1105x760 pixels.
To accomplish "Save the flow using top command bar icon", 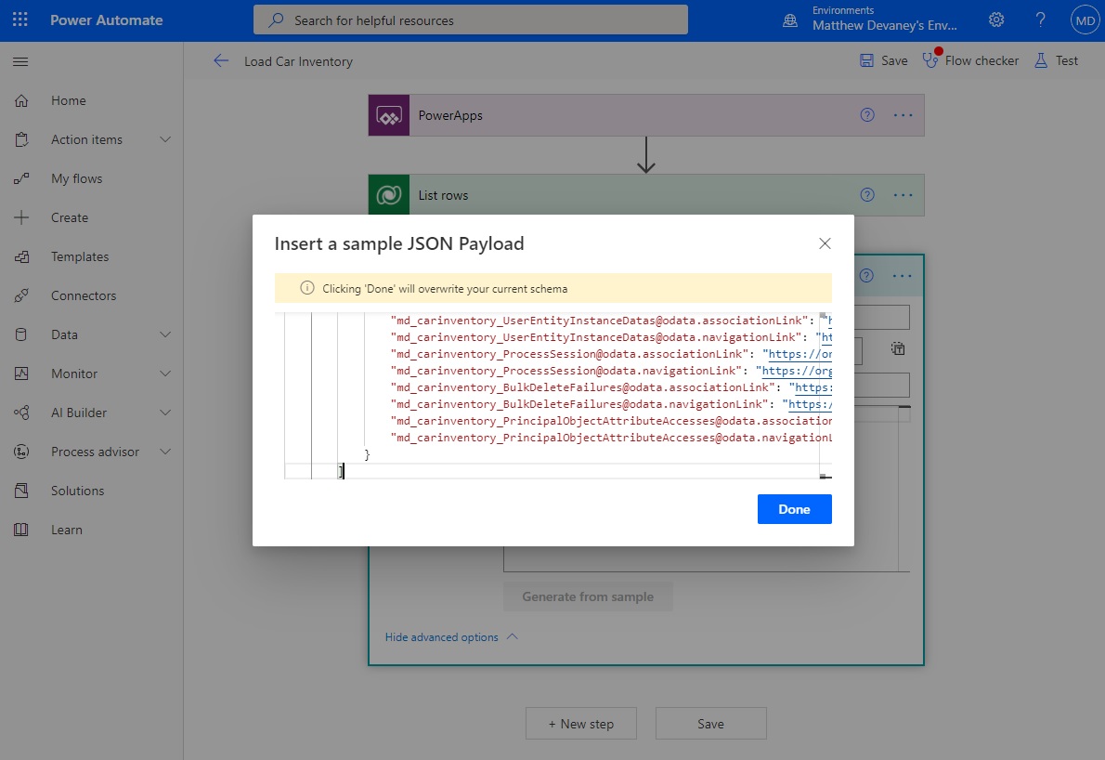I will [x=882, y=59].
